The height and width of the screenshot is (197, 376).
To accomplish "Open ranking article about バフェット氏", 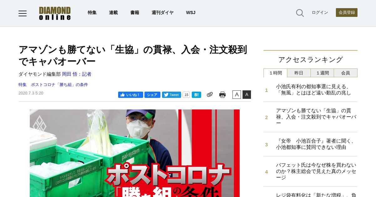I will point(316,171).
